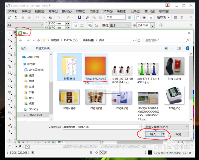This screenshot has width=199, height=160.
Task: Click the Redo arrow icon
Action: point(68,17)
